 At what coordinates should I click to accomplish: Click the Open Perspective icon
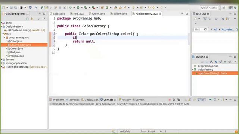[224, 7]
